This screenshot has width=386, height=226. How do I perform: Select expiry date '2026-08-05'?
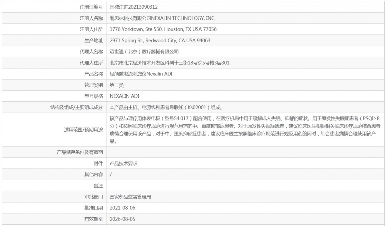click(x=123, y=219)
